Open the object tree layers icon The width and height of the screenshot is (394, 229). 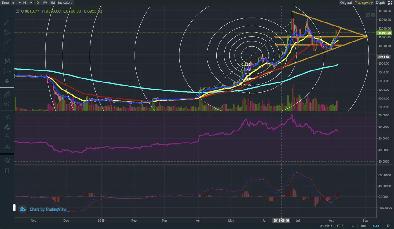[x=7, y=160]
